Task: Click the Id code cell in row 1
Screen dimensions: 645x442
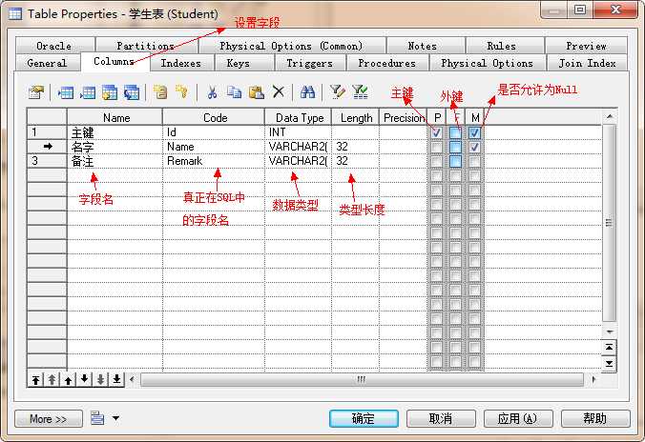Action: click(x=214, y=132)
